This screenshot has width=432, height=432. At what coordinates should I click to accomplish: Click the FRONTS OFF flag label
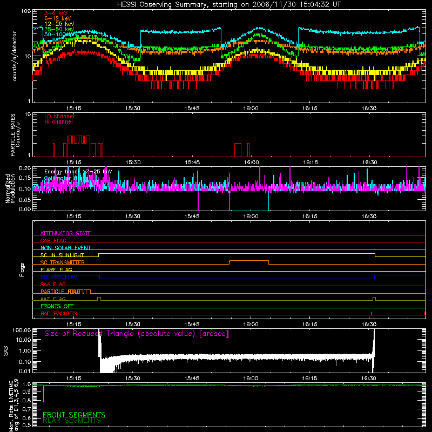pyautogui.click(x=57, y=306)
